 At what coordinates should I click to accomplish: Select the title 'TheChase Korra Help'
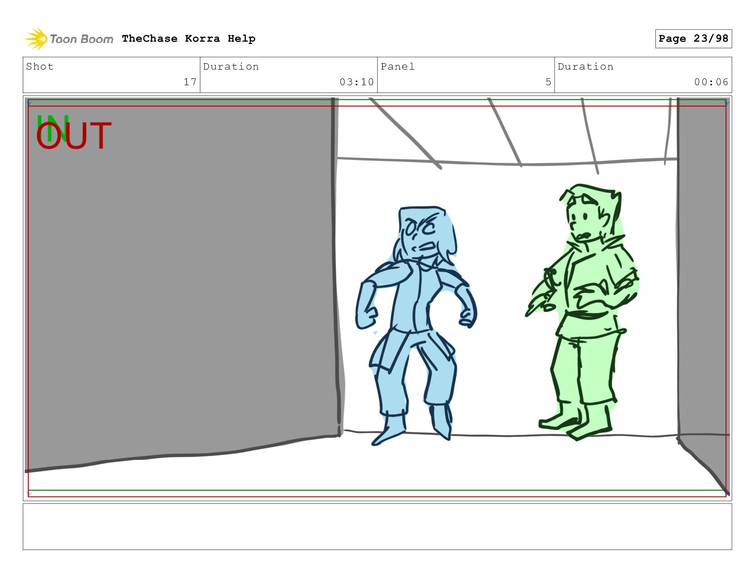click(189, 38)
